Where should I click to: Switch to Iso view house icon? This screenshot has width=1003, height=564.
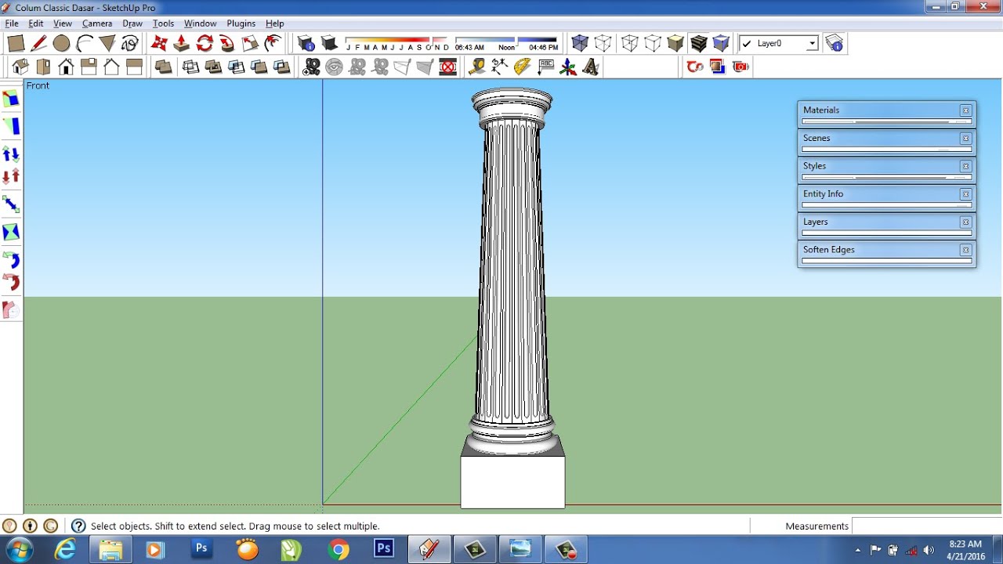point(20,67)
